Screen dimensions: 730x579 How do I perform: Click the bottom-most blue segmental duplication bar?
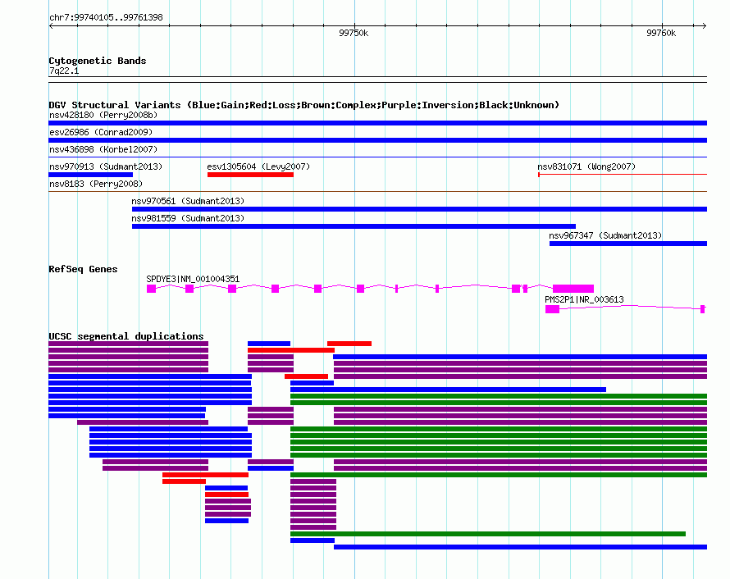[x=521, y=547]
